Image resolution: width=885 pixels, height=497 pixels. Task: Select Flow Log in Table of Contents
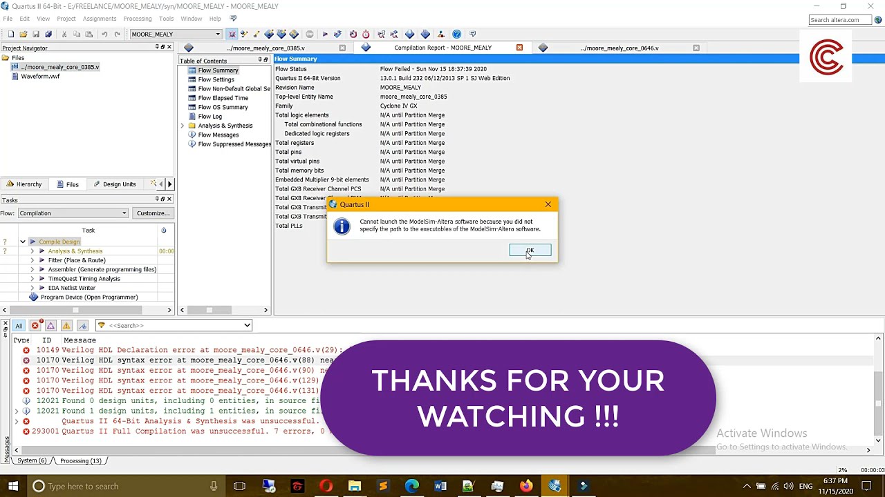pyautogui.click(x=209, y=117)
